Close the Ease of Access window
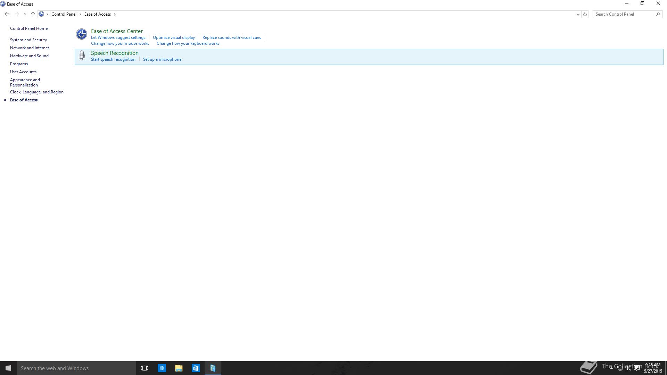667x375 pixels. tap(658, 3)
